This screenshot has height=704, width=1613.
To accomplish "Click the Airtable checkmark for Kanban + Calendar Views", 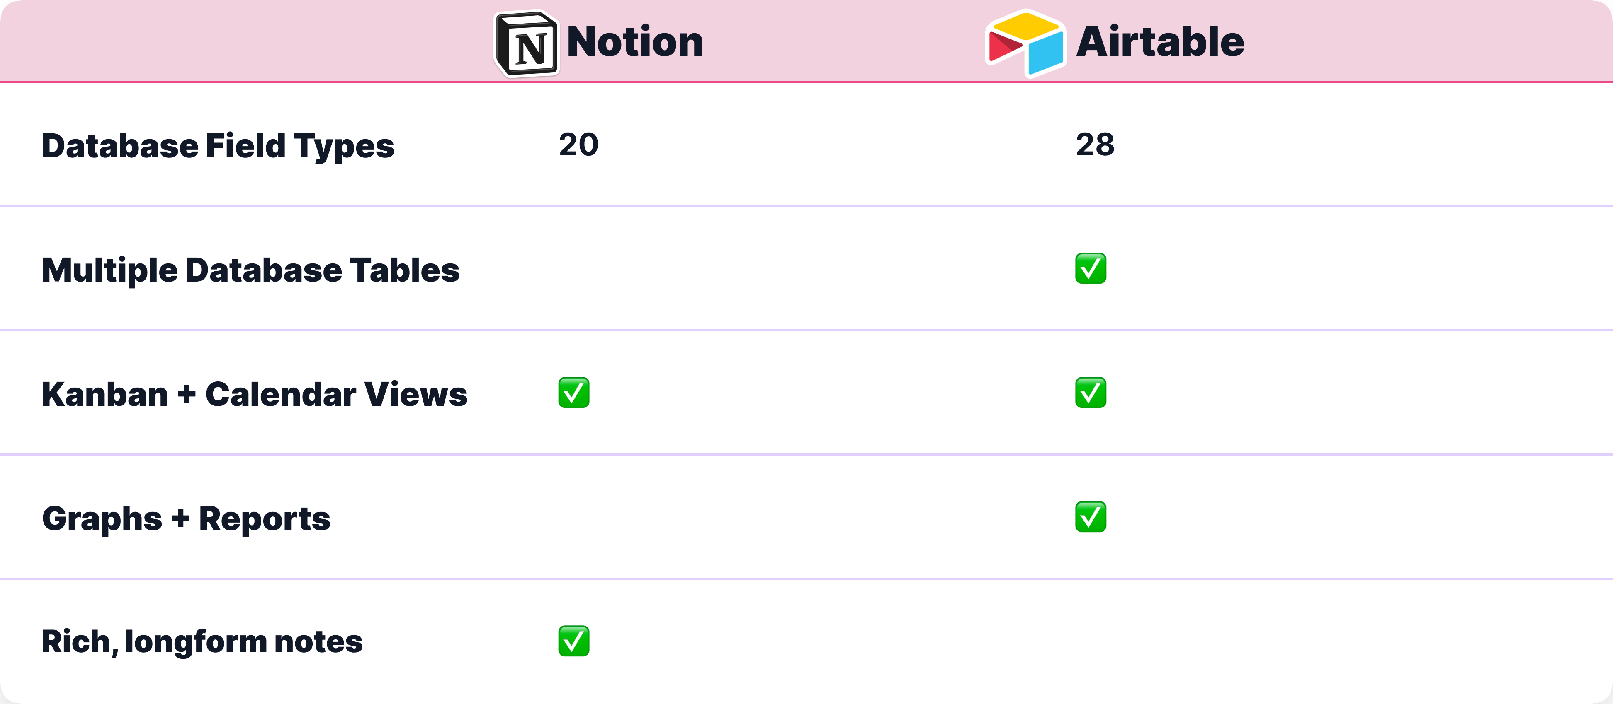I will coord(1090,393).
